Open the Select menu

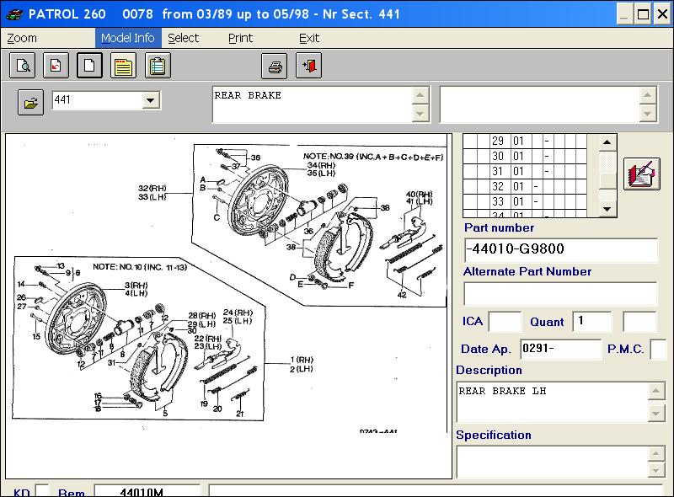coord(183,38)
